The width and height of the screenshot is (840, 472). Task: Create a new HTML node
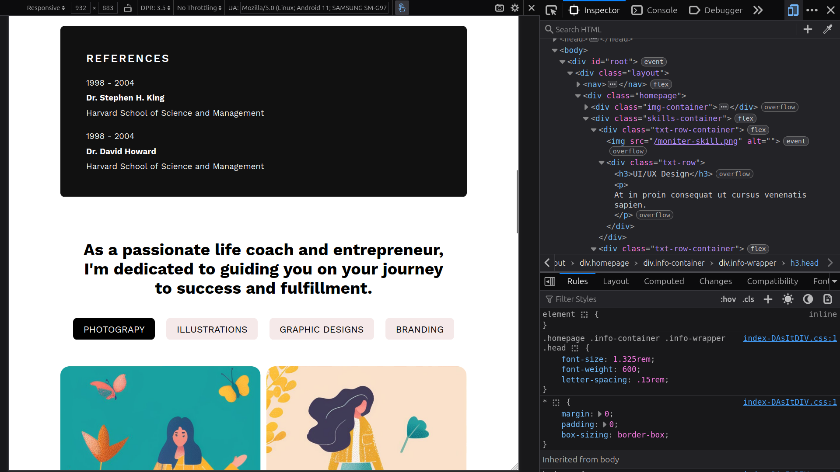(808, 29)
